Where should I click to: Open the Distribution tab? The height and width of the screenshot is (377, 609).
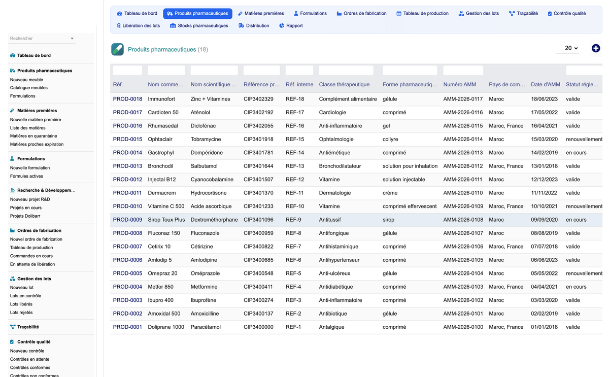(x=254, y=26)
